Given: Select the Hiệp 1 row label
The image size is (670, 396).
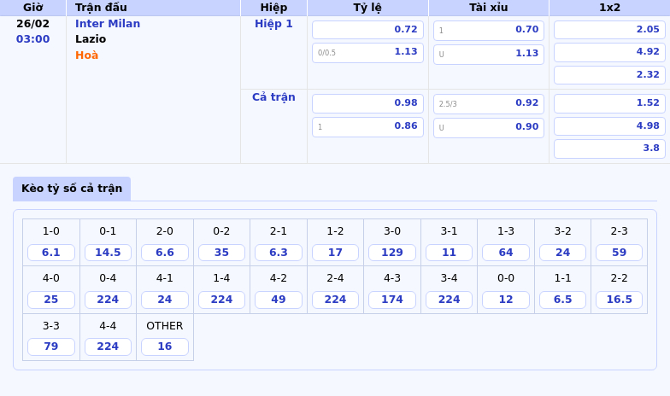Looking at the screenshot, I should pyautogui.click(x=273, y=24).
